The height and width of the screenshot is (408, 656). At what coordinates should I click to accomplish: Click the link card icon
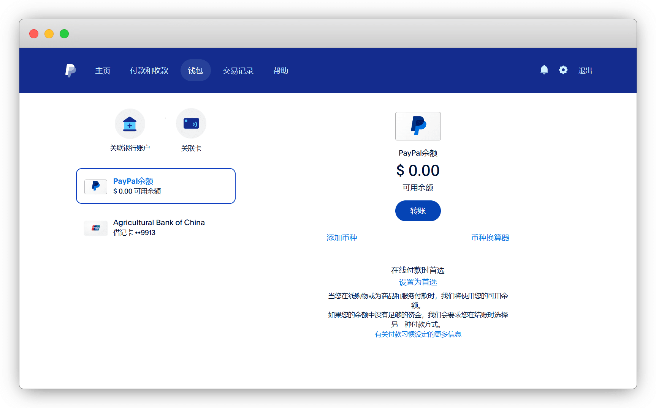(191, 124)
